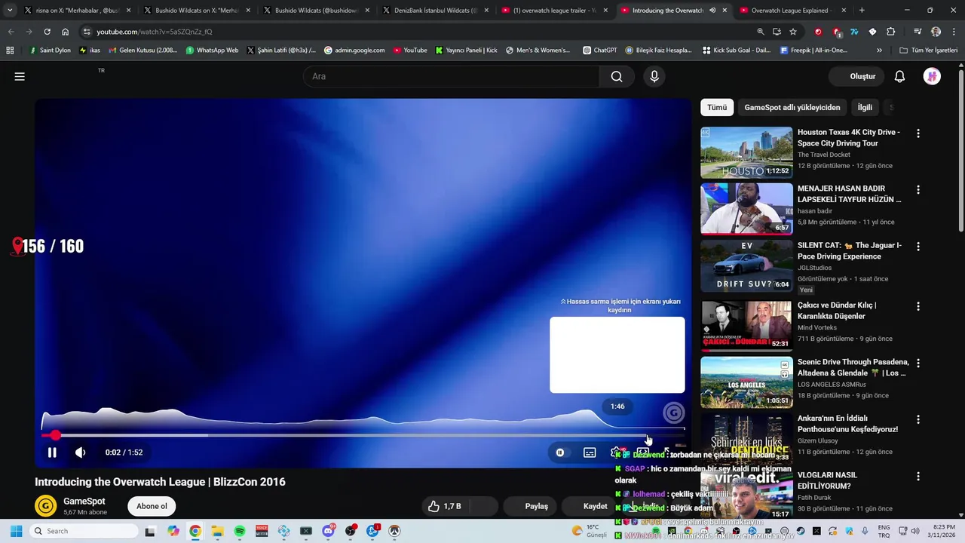Viewport: 965px width, 543px height.
Task: Open options for Çakıcı ve Dündar Kılıç video
Action: [918, 307]
